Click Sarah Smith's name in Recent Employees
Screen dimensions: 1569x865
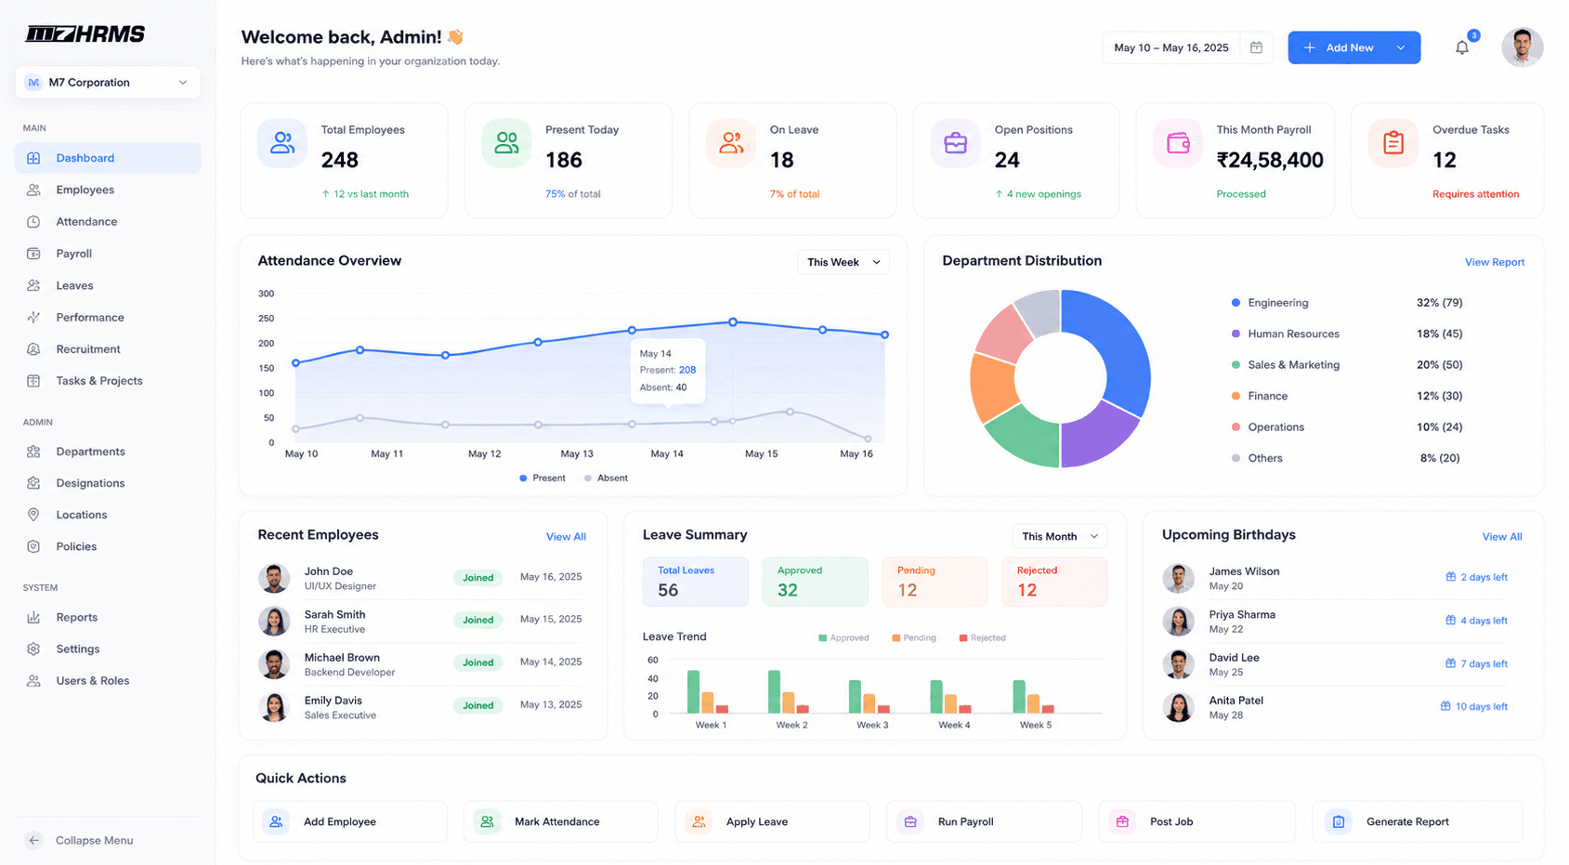click(334, 615)
